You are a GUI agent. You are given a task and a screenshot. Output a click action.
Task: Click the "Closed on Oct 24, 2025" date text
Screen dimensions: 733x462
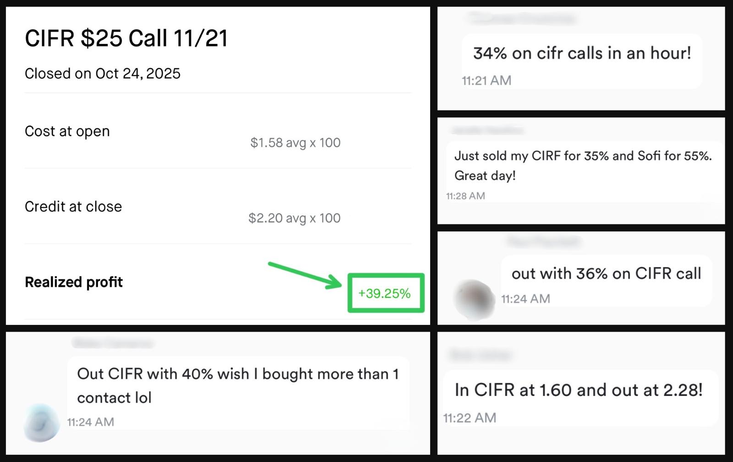tap(103, 73)
